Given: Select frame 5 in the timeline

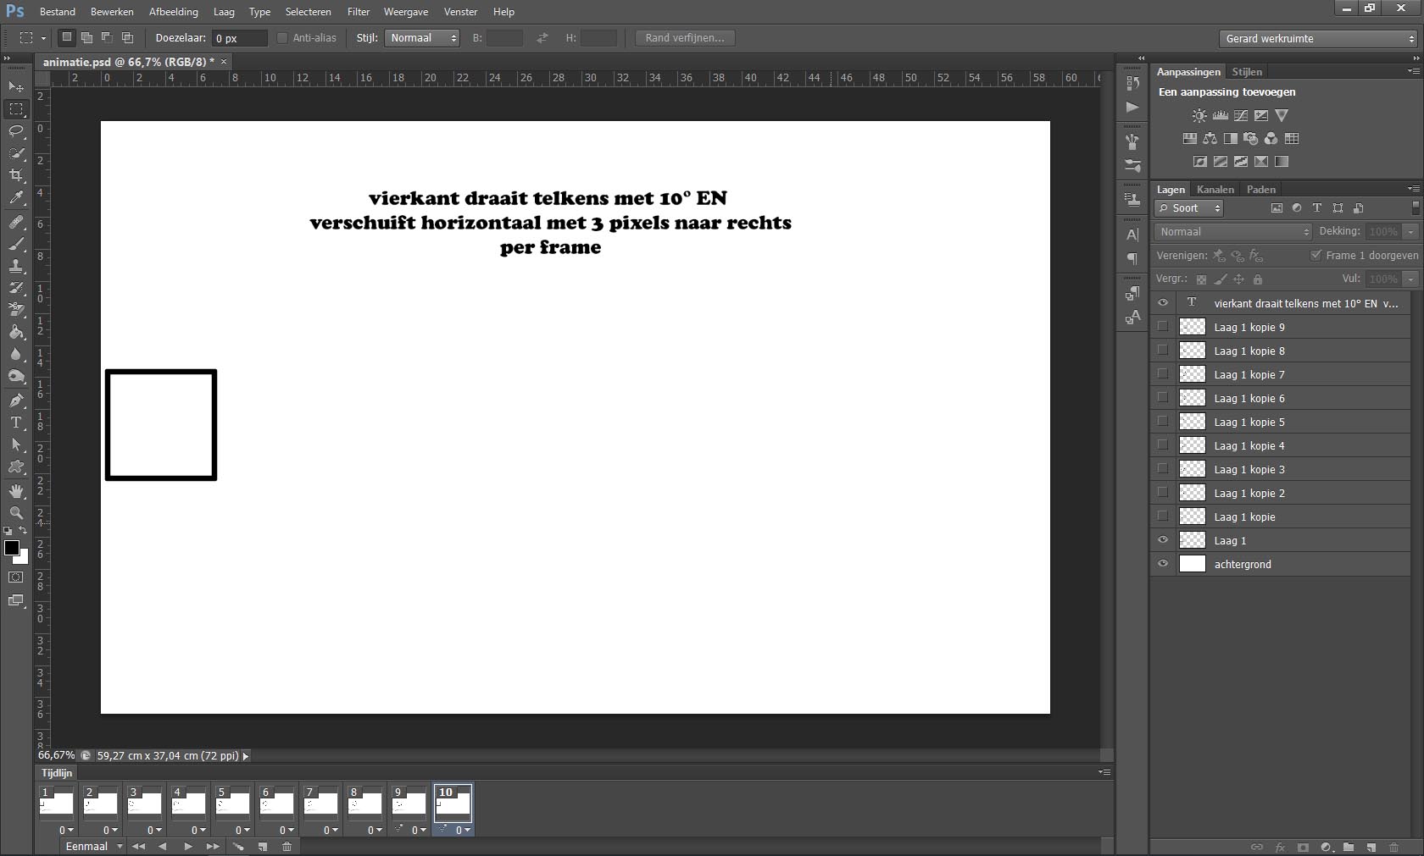Looking at the screenshot, I should [232, 803].
